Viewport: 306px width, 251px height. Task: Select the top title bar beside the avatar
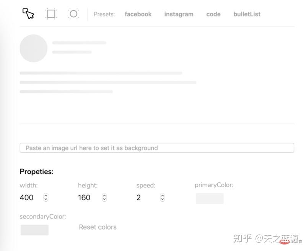tap(79, 43)
